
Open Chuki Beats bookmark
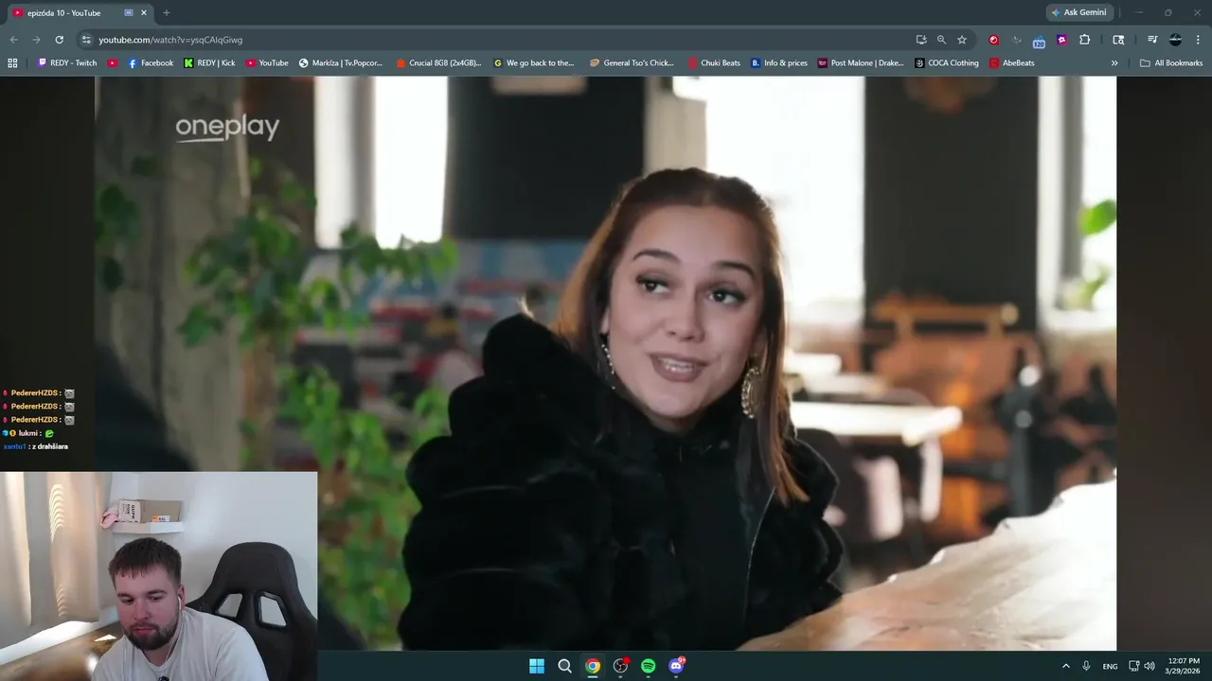coord(714,63)
